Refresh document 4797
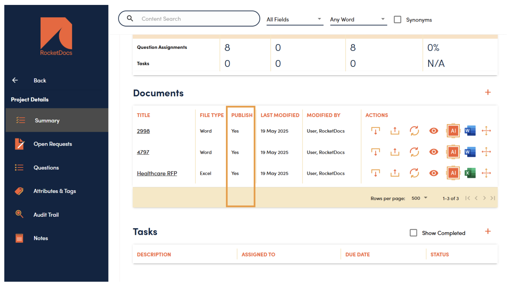The width and height of the screenshot is (525, 285). pyautogui.click(x=414, y=152)
